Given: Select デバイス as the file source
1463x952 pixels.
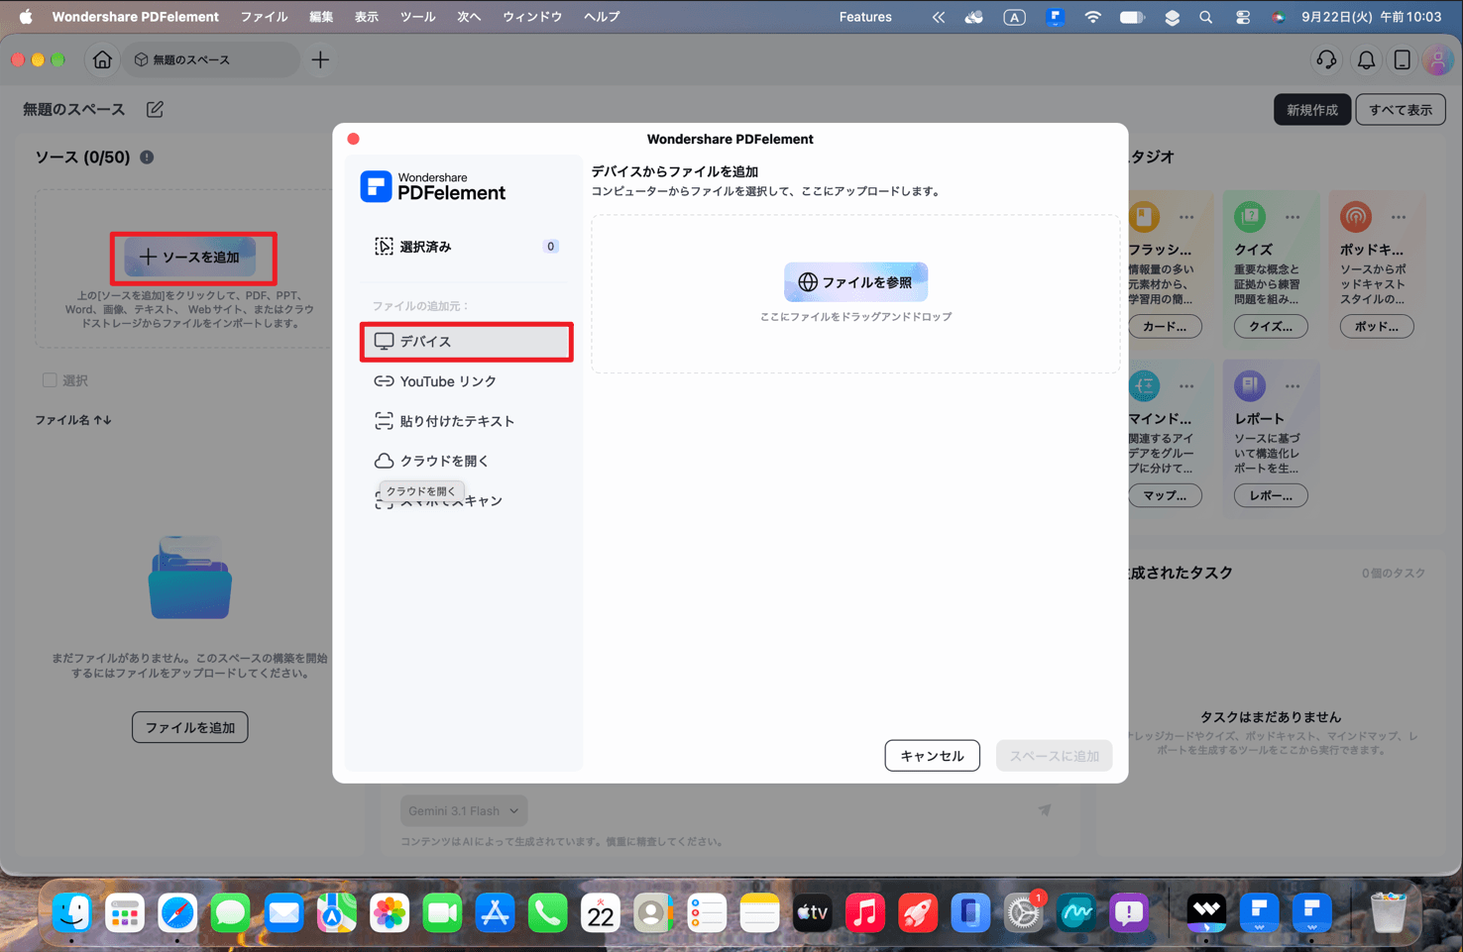Looking at the screenshot, I should [466, 342].
